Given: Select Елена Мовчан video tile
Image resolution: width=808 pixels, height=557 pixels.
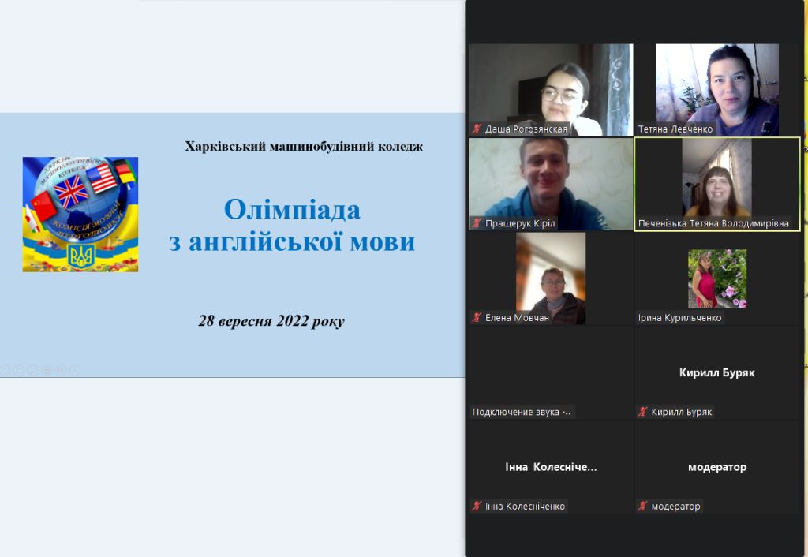Looking at the screenshot, I should 551,278.
